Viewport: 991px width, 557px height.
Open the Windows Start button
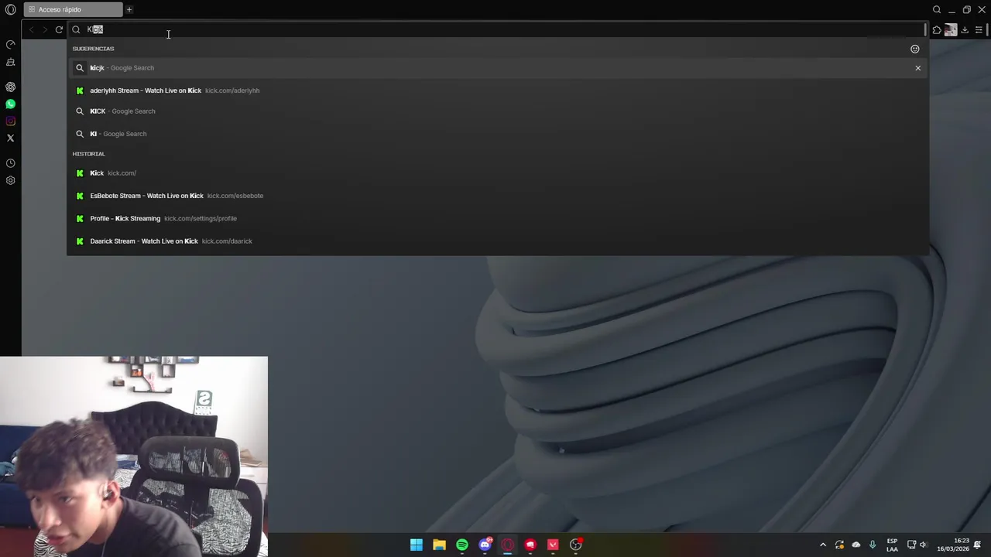[417, 545]
